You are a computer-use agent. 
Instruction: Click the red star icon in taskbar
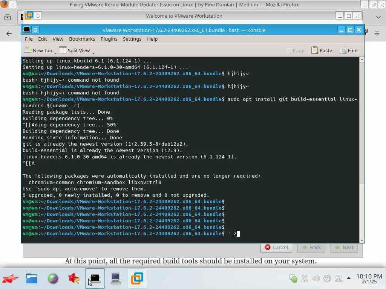tap(74, 279)
